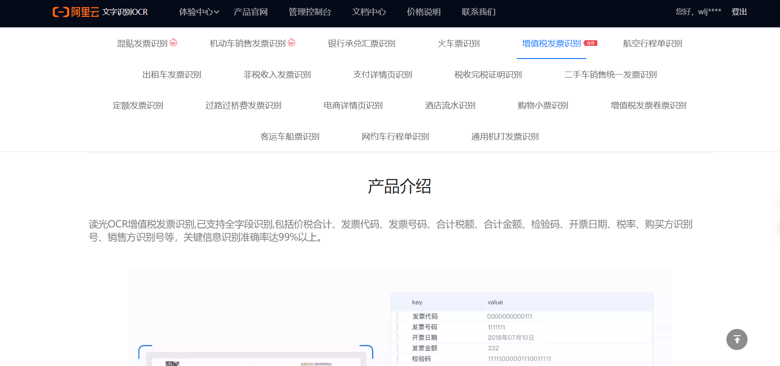This screenshot has width=780, height=366.
Task: Click the 发票号码 table row key
Action: pyautogui.click(x=425, y=327)
